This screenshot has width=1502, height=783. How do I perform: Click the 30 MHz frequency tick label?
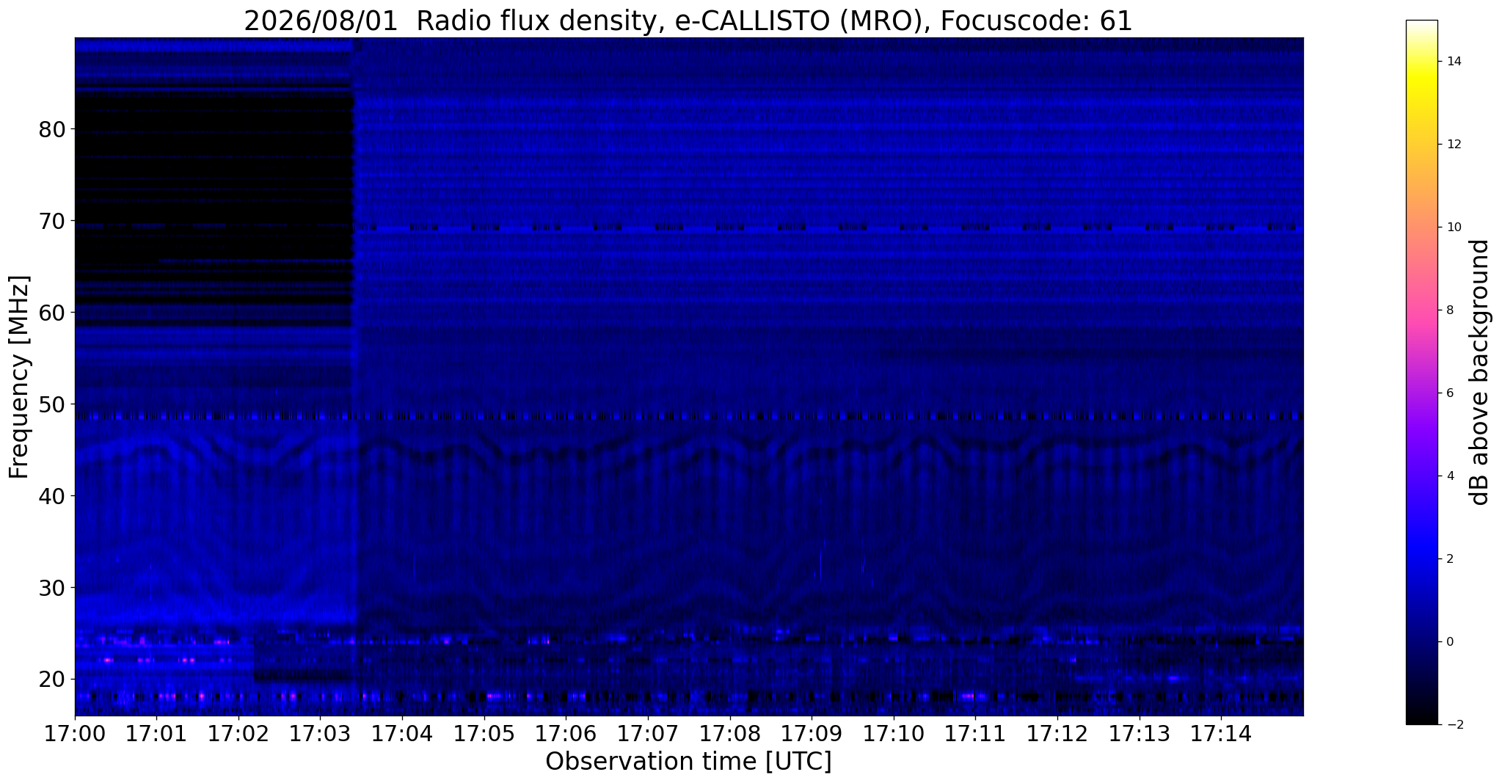click(x=52, y=587)
